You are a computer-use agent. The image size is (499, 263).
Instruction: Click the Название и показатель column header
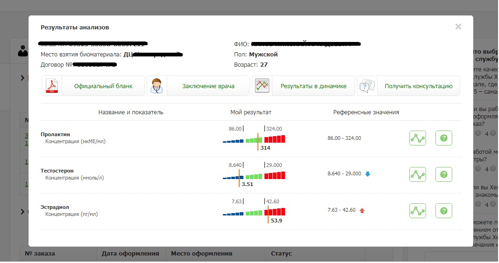coord(131,112)
